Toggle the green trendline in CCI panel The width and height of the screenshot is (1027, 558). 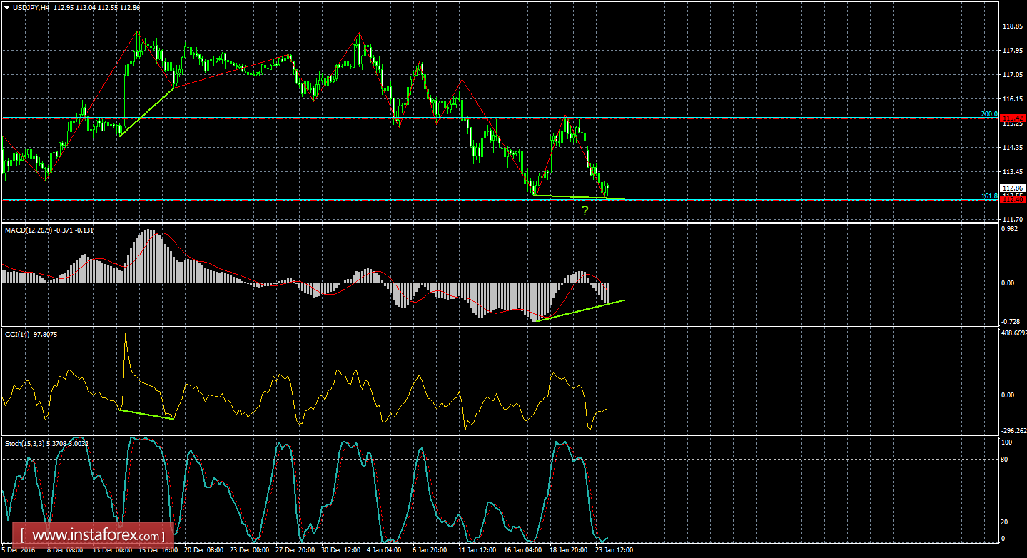tap(146, 414)
